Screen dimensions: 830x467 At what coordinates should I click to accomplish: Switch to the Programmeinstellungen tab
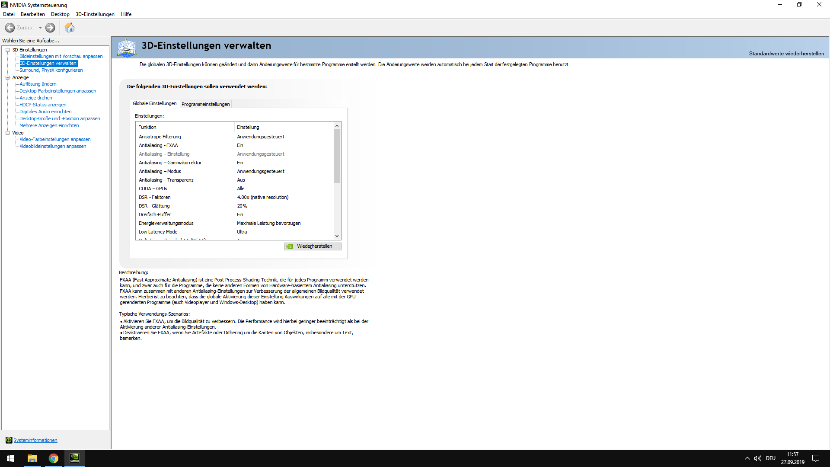(205, 104)
